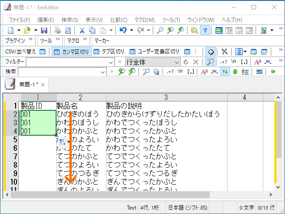Click in the 検索 input field
Image resolution: width=285 pixels, height=214 pixels.
pos(59,72)
